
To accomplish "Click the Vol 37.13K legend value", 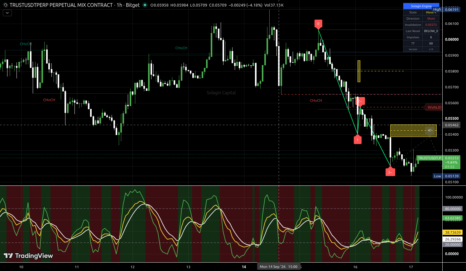I will pos(274,5).
